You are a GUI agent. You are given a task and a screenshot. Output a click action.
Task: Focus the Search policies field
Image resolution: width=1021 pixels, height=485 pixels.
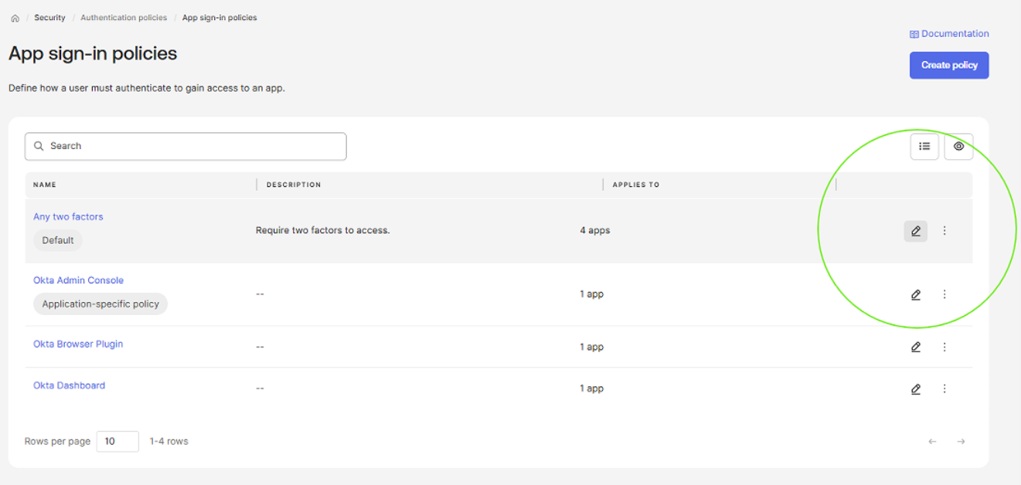coord(185,146)
